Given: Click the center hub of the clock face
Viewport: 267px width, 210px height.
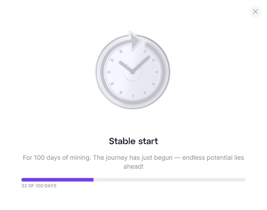Looking at the screenshot, I should 133,73.
